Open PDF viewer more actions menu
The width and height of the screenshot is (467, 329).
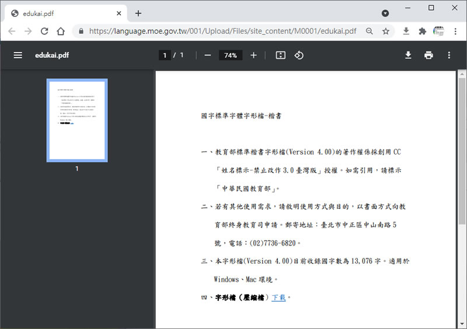pyautogui.click(x=449, y=55)
